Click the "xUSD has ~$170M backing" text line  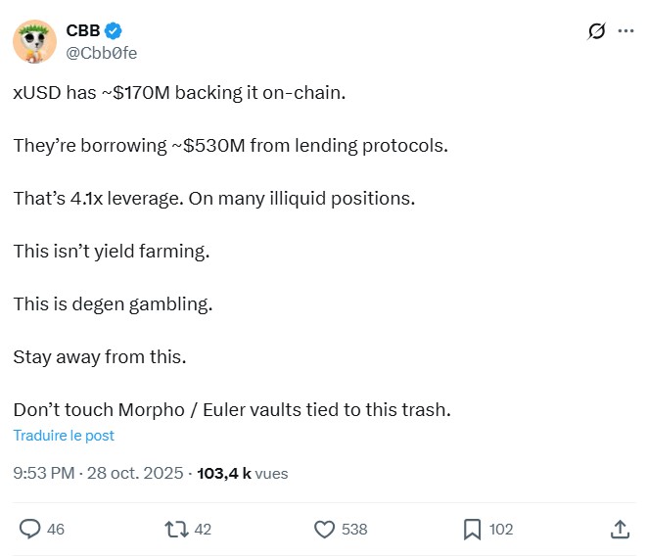coord(180,93)
